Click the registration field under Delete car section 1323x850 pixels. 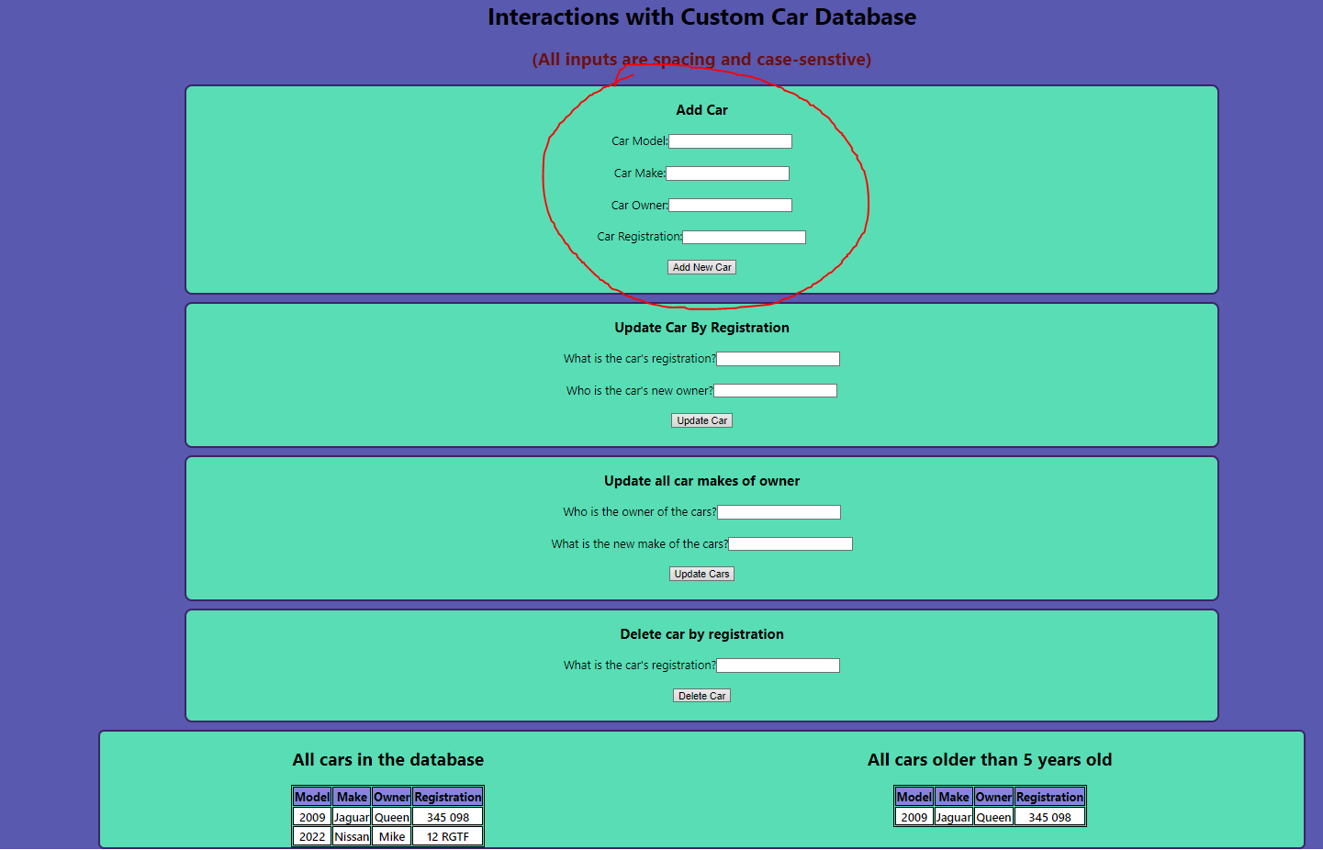[x=778, y=665]
